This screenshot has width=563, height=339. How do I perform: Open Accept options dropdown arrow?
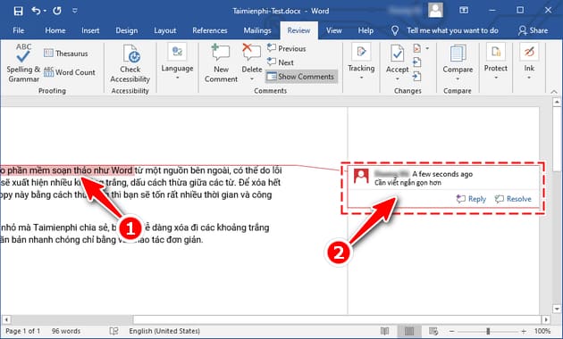tap(397, 79)
